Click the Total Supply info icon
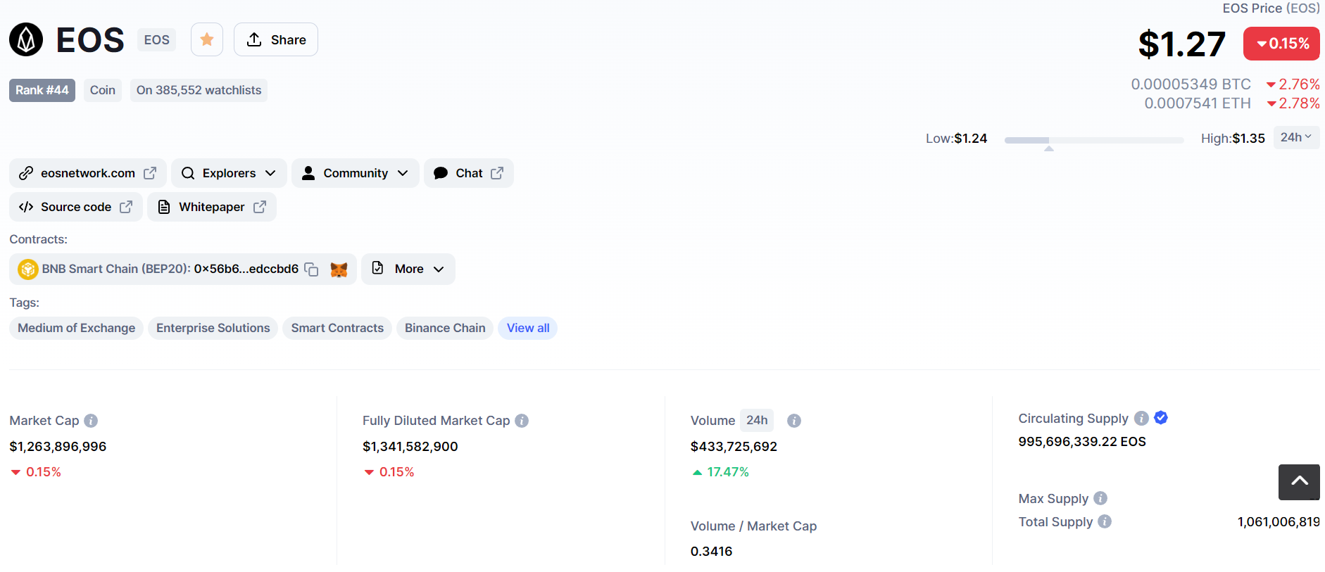The width and height of the screenshot is (1325, 572). pyautogui.click(x=1105, y=521)
